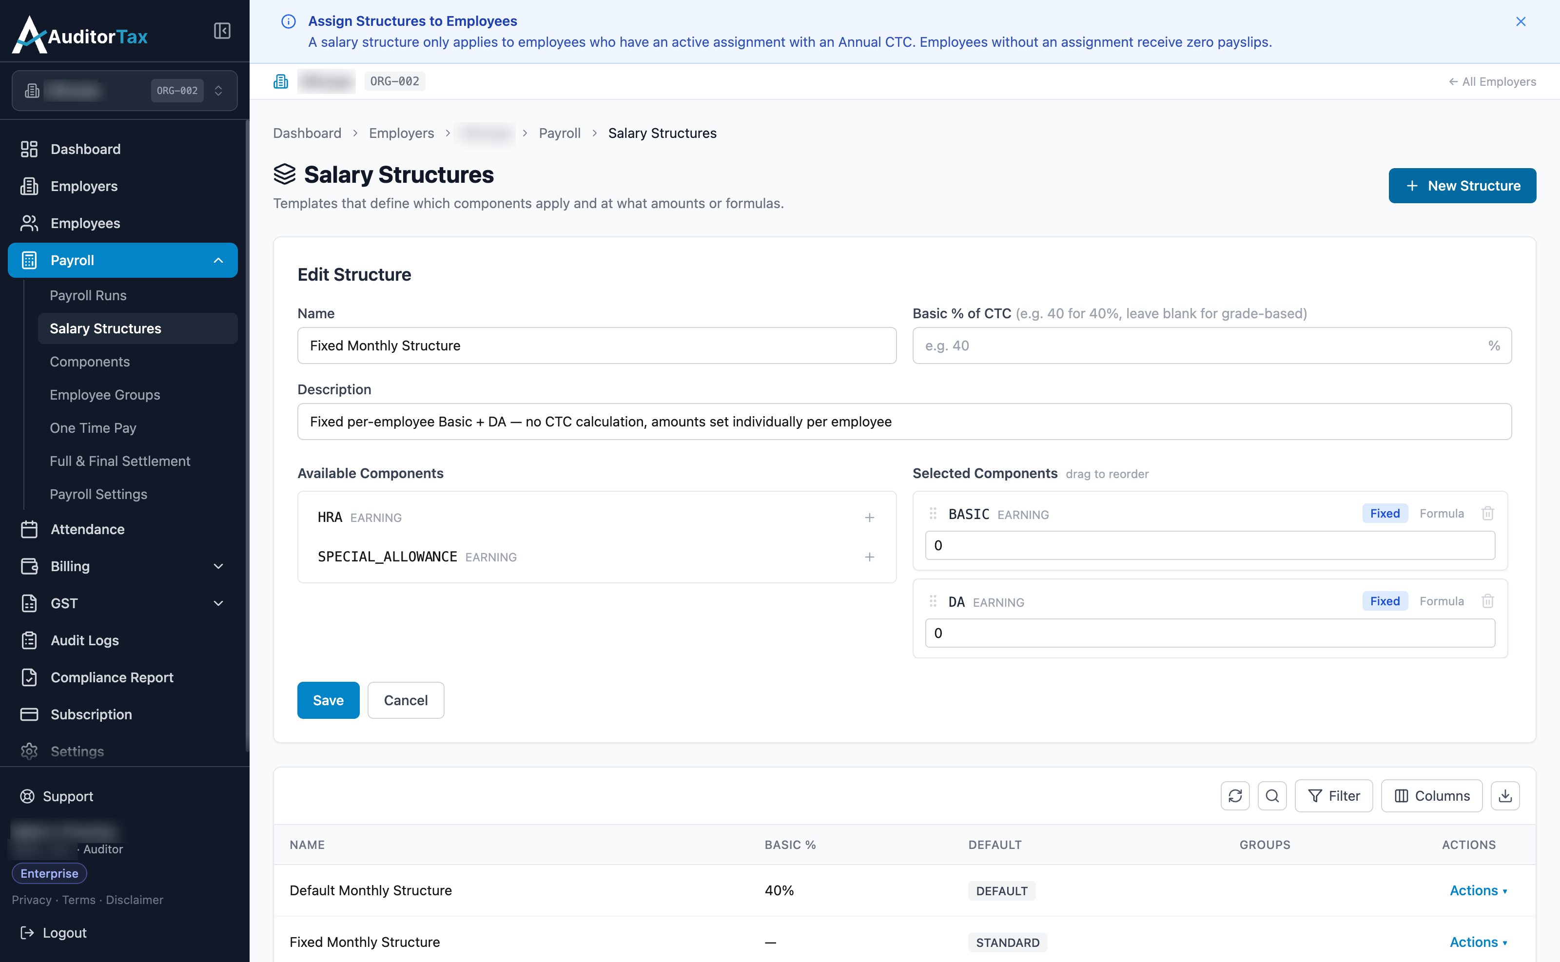Viewport: 1560px width, 962px height.
Task: Delete the BASIC component with trash icon
Action: coord(1487,514)
